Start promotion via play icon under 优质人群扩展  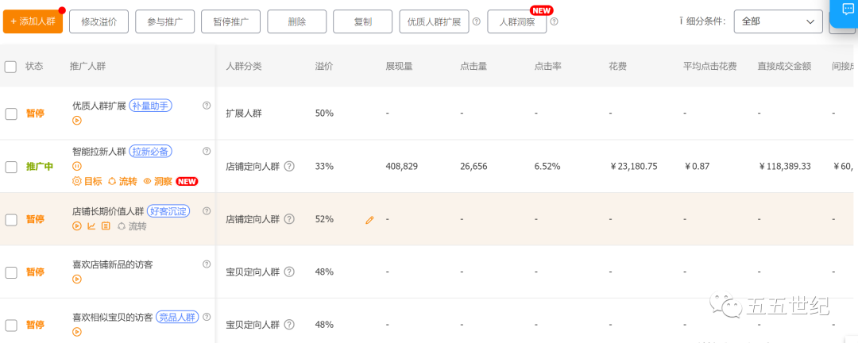tap(77, 121)
